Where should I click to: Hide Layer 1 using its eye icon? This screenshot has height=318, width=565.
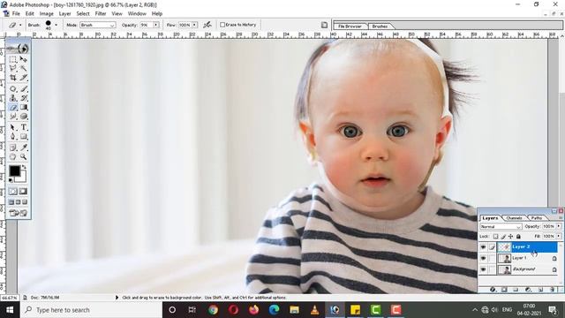click(x=483, y=258)
